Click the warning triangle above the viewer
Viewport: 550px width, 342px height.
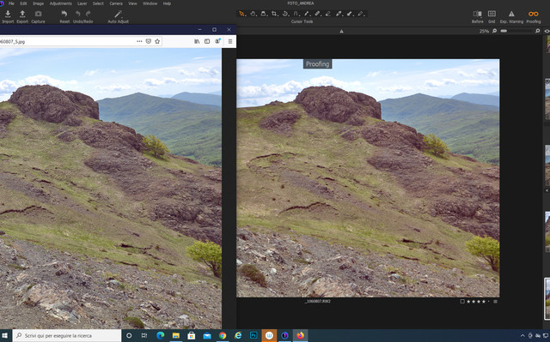point(341,31)
